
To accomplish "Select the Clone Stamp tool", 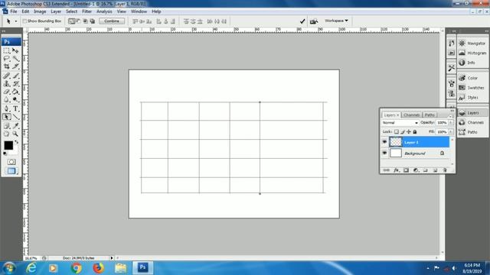I will (x=7, y=83).
